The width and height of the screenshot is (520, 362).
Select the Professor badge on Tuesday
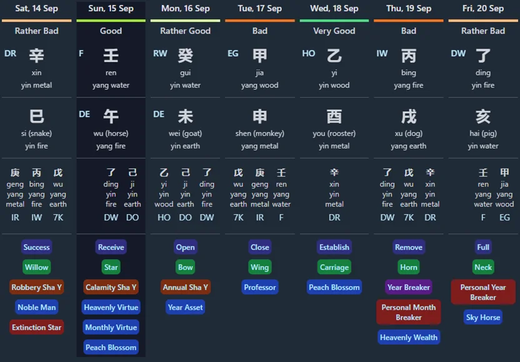(x=260, y=287)
